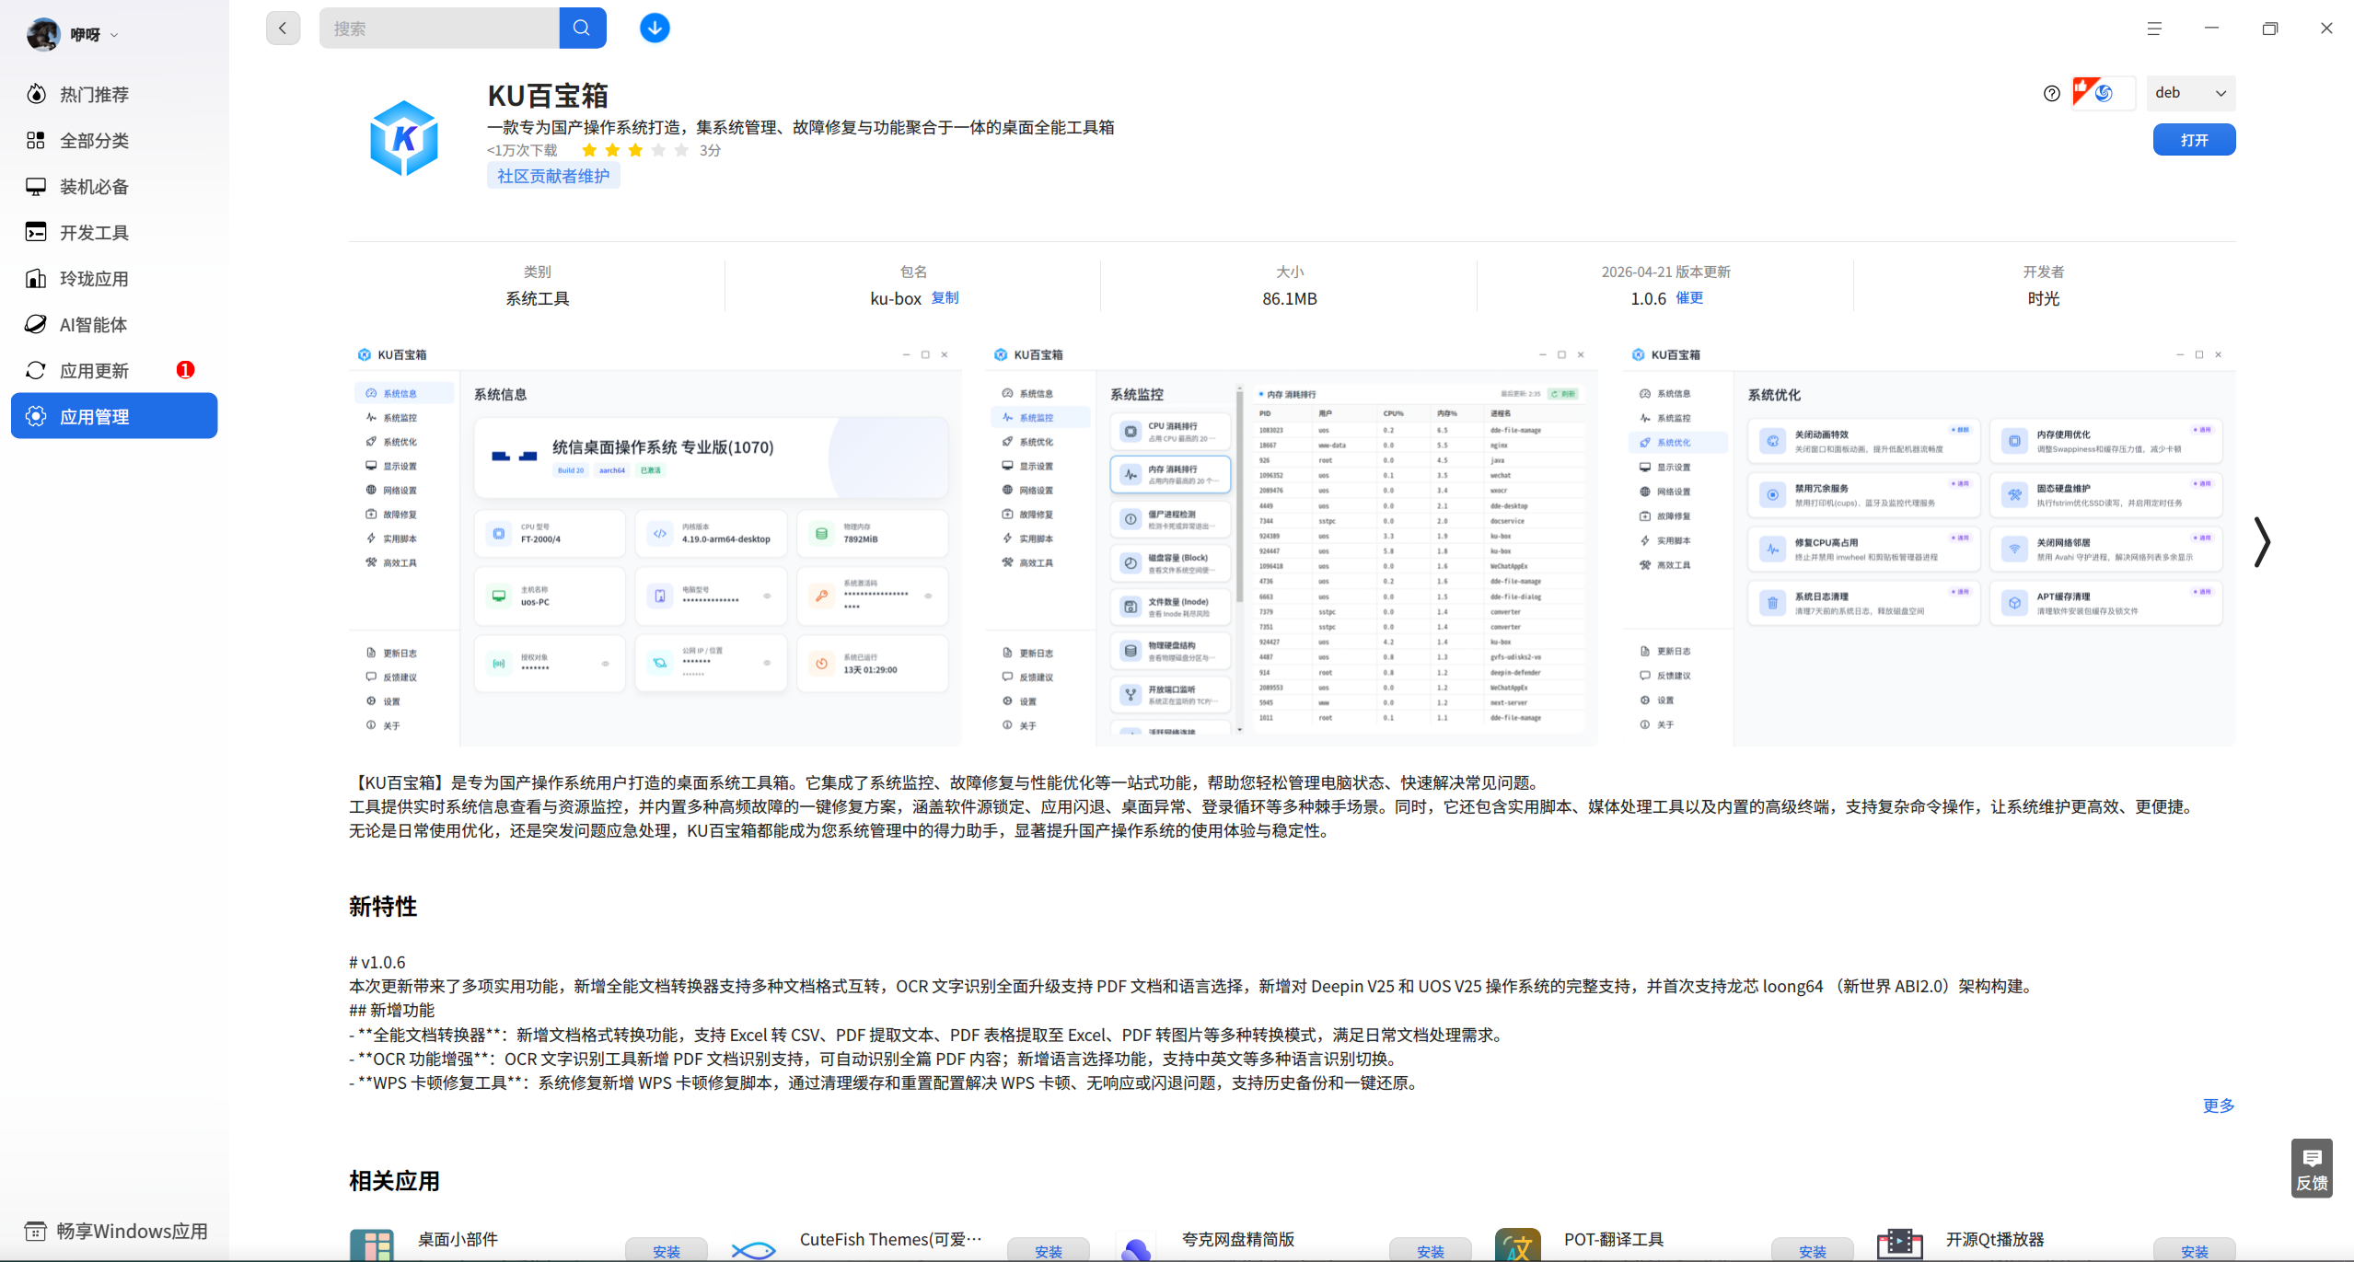
Task: Restore the window with maximize button
Action: coord(2269,29)
